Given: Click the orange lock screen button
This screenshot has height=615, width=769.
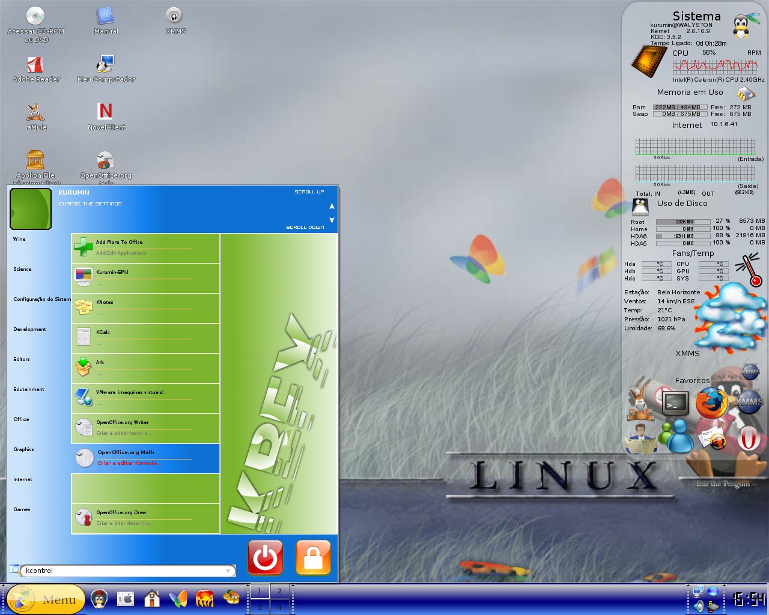Looking at the screenshot, I should (x=314, y=558).
